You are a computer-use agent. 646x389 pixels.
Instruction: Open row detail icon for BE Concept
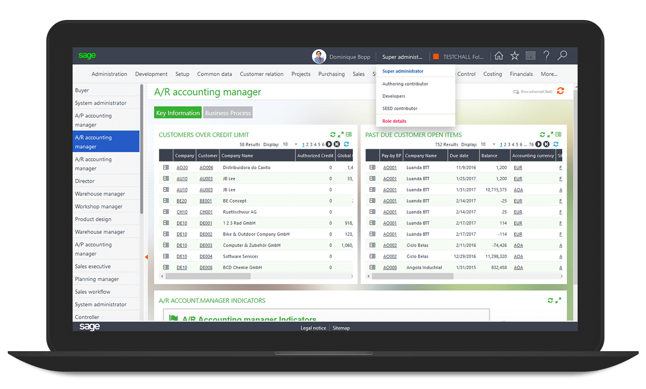click(x=166, y=201)
